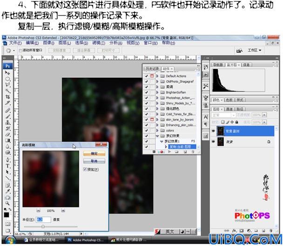Viewport: 283px width, 246px height.
Task: Open the layer opacity arrow dropdown
Action: click(264, 115)
